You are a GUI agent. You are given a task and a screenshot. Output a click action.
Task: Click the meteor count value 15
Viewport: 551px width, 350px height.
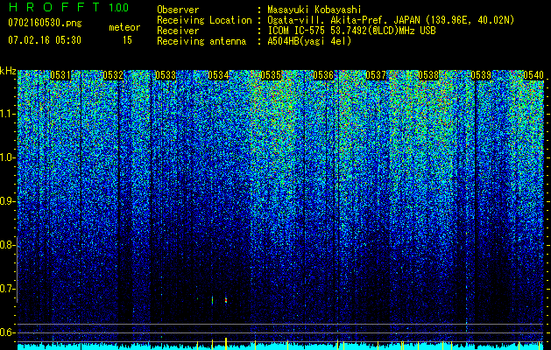127,40
